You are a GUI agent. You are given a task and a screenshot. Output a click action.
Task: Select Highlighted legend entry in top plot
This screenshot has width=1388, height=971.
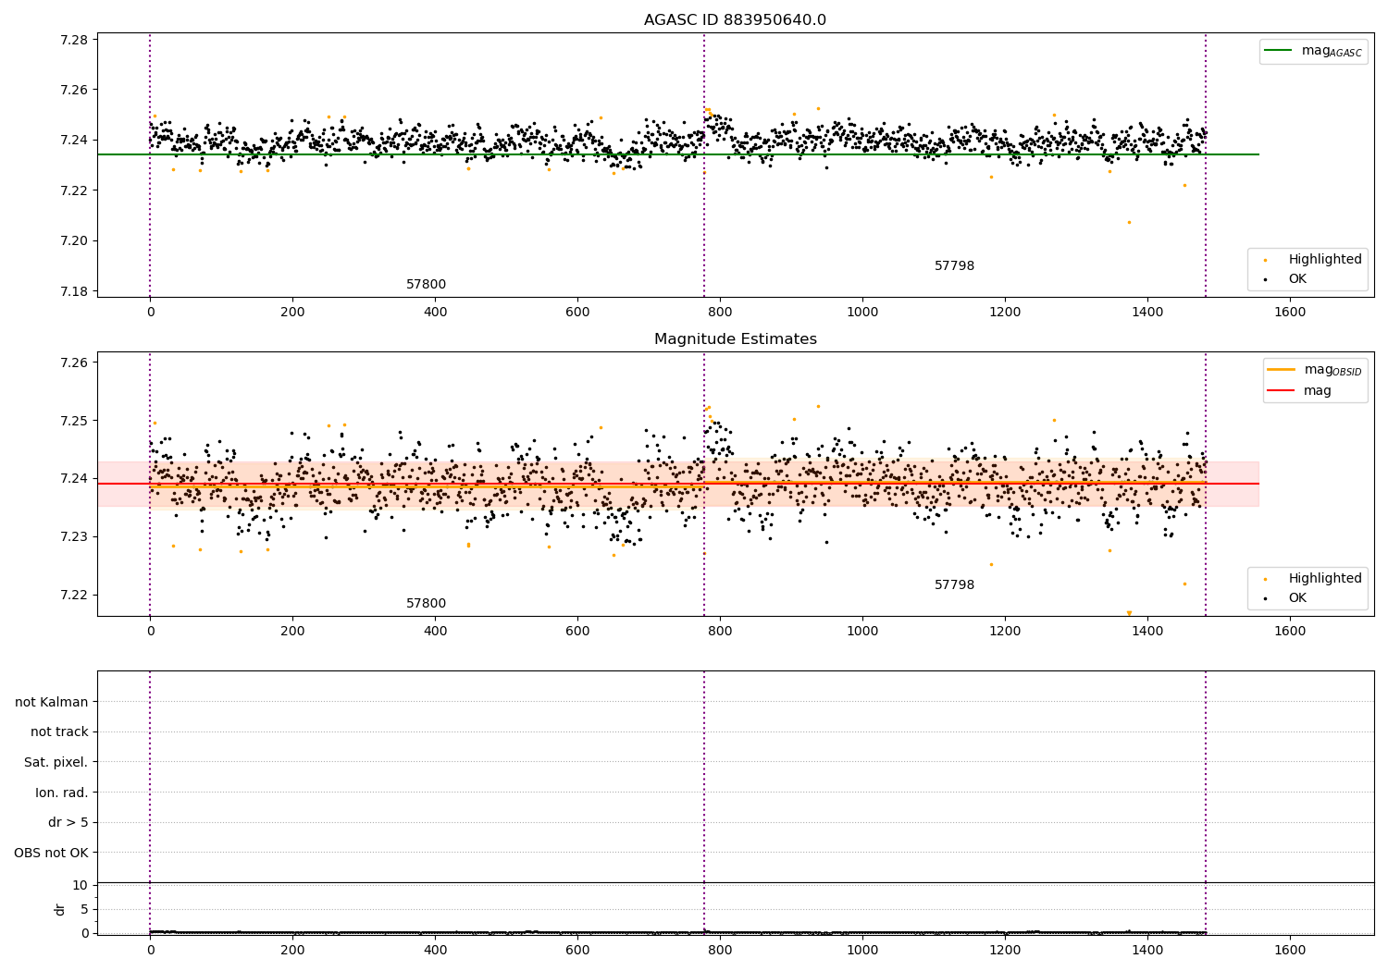(1314, 260)
